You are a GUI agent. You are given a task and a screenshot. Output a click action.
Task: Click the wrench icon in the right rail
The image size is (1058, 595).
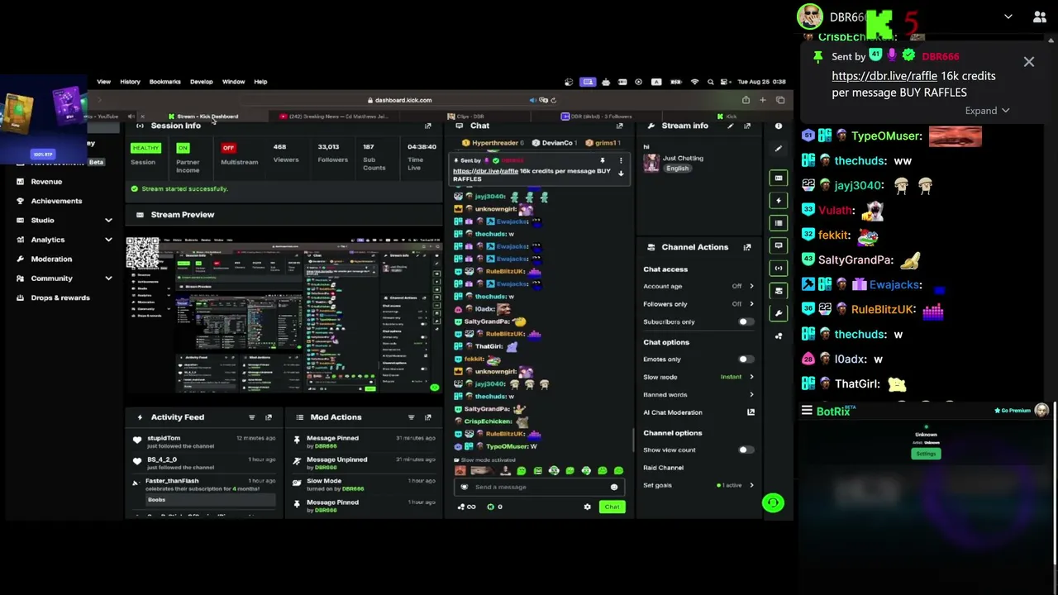click(779, 313)
